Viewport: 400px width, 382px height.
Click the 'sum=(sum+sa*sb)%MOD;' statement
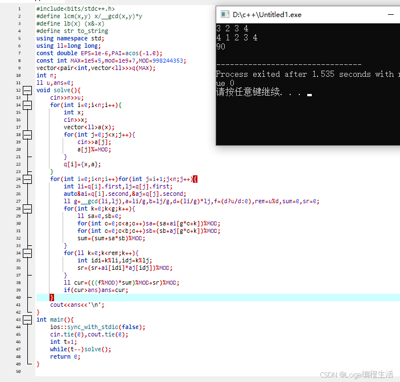click(111, 239)
